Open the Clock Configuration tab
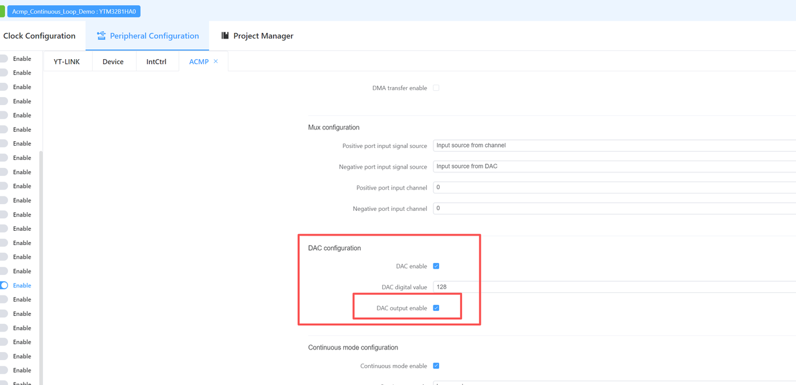796x385 pixels. pos(39,36)
